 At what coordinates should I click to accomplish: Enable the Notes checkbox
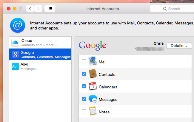click(84, 112)
